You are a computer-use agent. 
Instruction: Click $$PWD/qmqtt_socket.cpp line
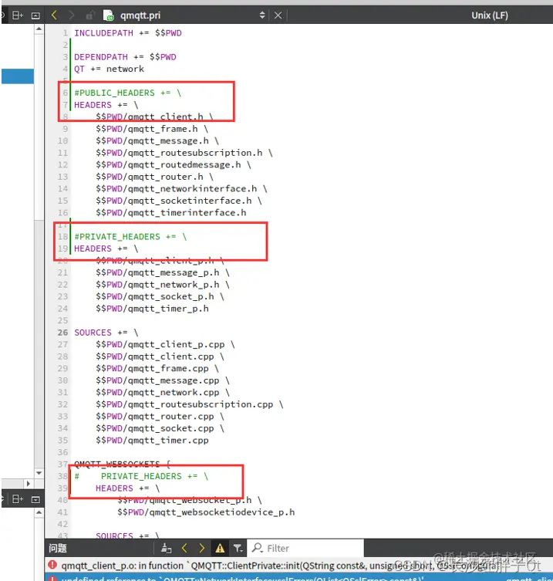click(x=160, y=428)
